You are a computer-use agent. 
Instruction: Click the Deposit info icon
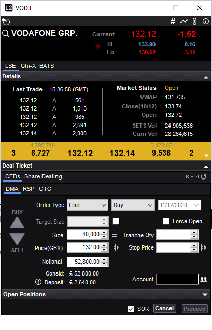pyautogui.click(x=38, y=282)
